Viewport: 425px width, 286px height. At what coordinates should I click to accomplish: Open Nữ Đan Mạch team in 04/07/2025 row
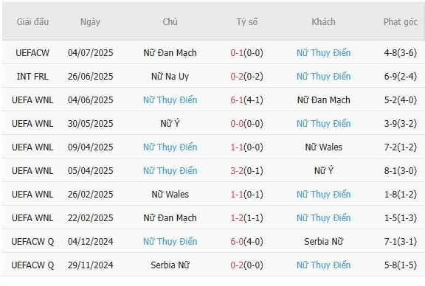[170, 53]
